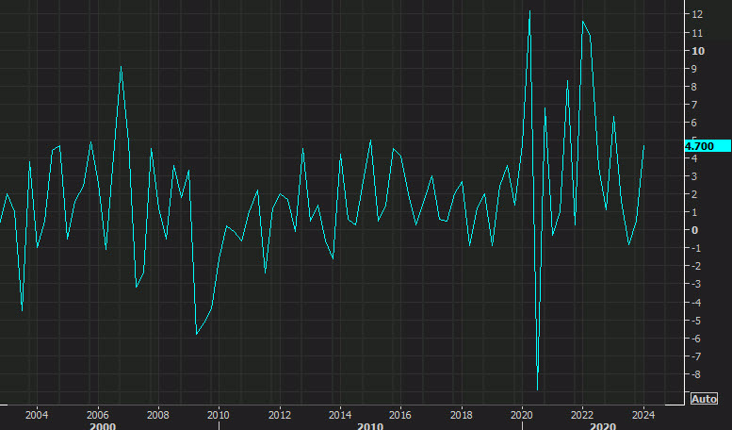Click the 7 value on y-axis

(694, 105)
